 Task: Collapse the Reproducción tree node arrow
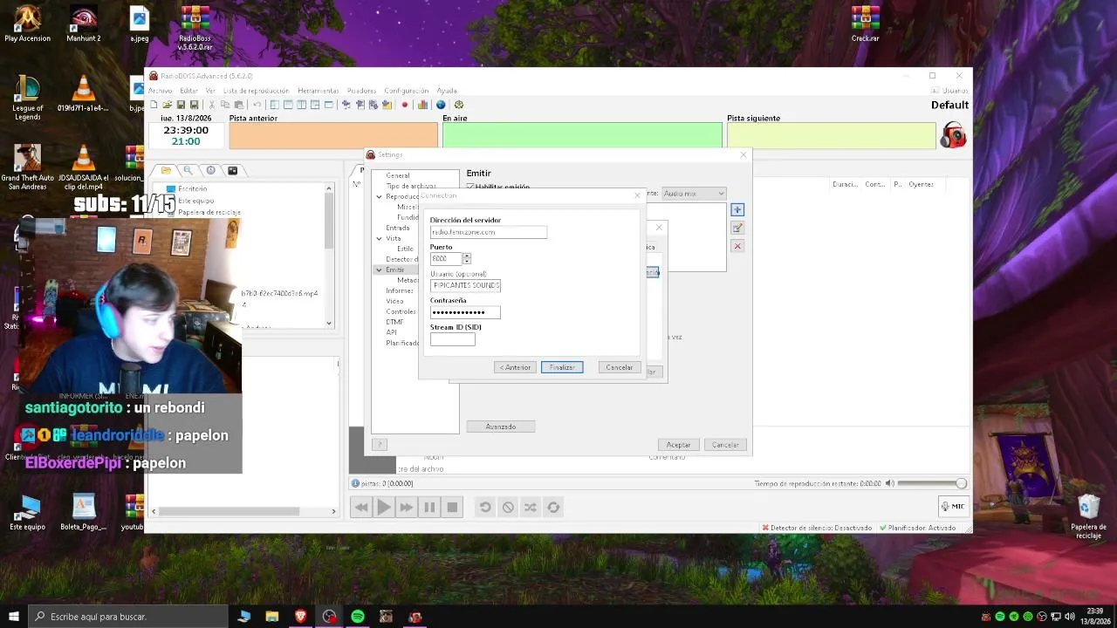(380, 196)
